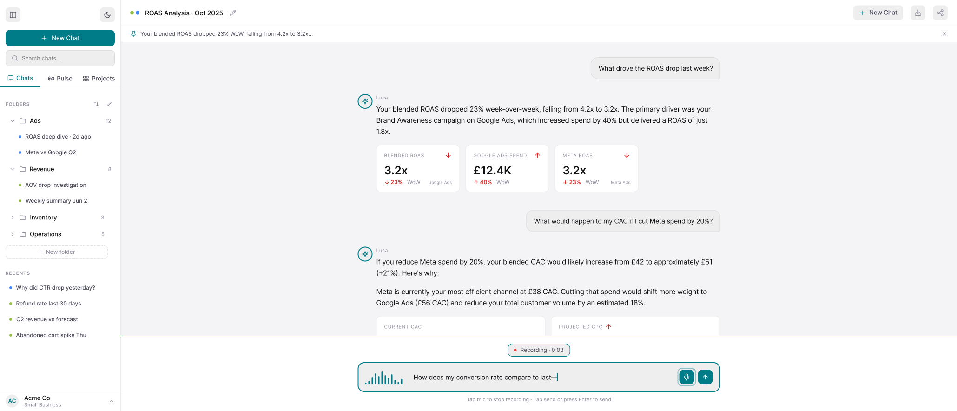The width and height of the screenshot is (957, 411).
Task: Click the Google Ads Spend card
Action: click(x=507, y=168)
